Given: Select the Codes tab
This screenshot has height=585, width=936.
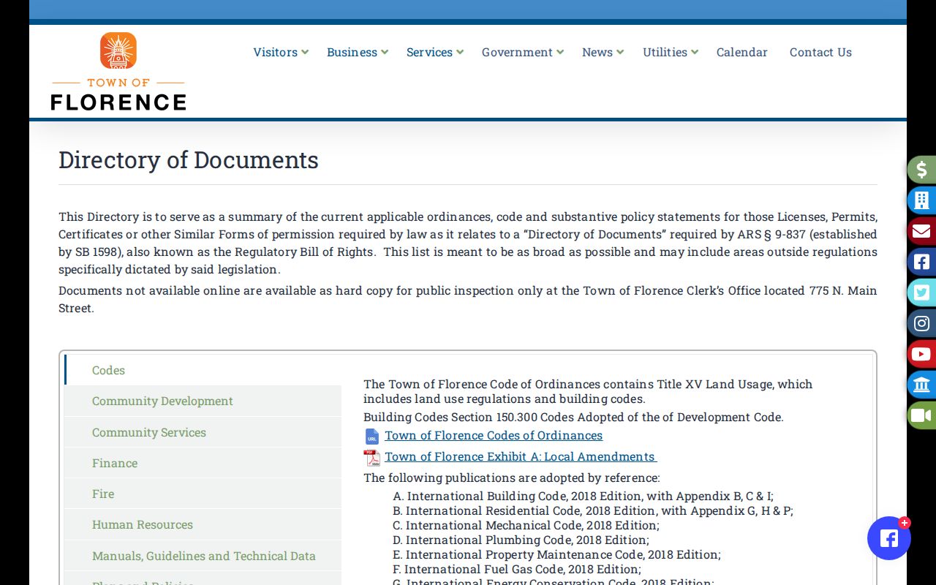Looking at the screenshot, I should point(203,370).
